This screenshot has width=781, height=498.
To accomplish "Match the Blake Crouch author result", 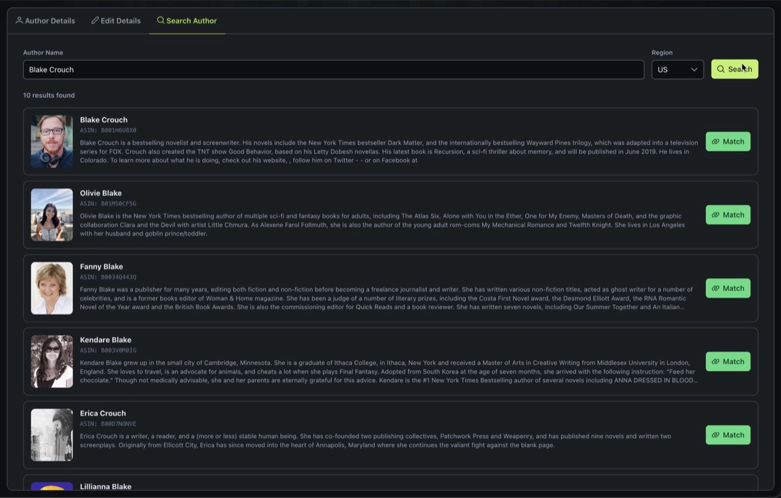I will pyautogui.click(x=728, y=141).
